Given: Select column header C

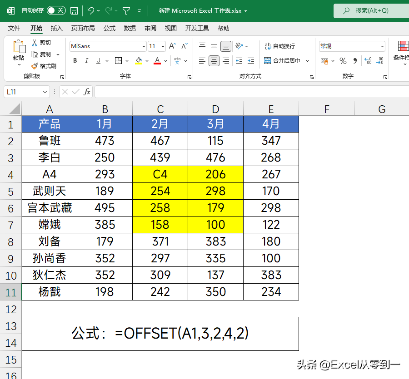Looking at the screenshot, I should pos(160,109).
